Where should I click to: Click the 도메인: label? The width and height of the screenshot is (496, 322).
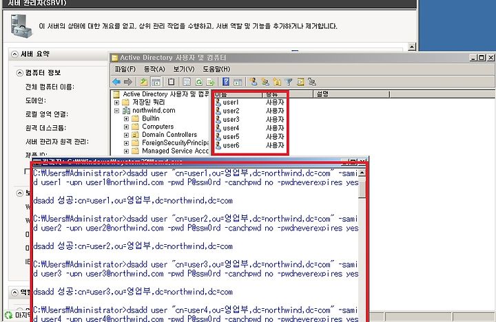click(x=36, y=100)
